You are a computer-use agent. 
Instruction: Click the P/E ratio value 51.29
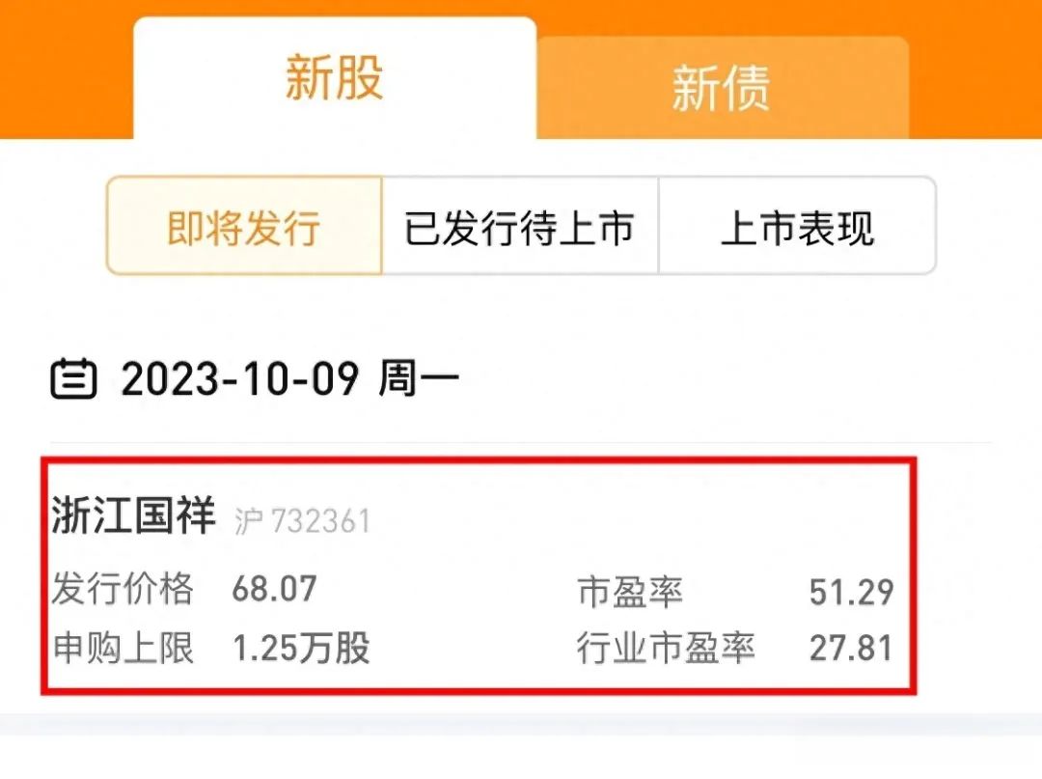coord(851,592)
